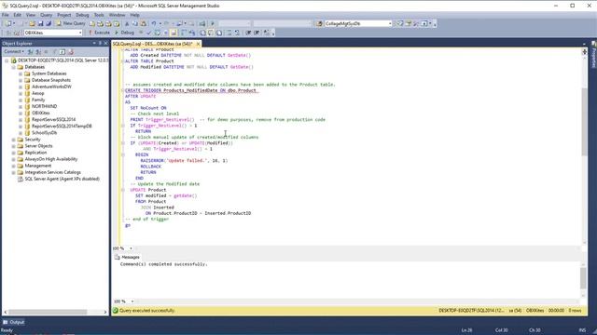Open the Edit menu
Viewport: 597px width, 335px height.
[x=18, y=15]
